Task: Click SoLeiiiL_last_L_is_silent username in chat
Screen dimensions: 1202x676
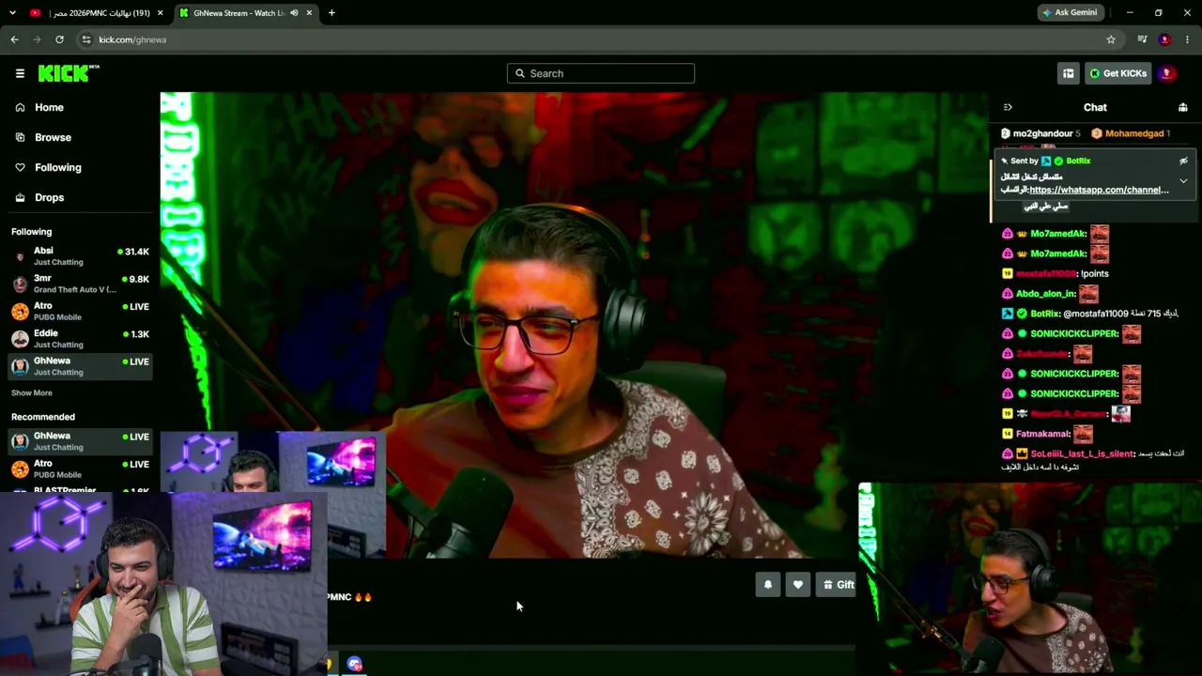Action: pos(1082,453)
